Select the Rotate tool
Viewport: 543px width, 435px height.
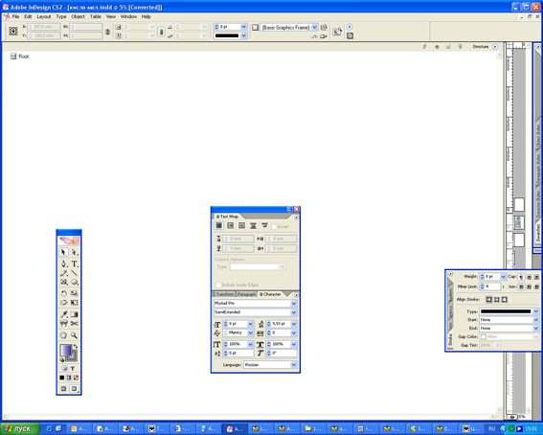pos(63,293)
